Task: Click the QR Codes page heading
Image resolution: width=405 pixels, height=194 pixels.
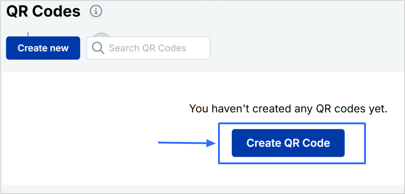Action: point(43,11)
